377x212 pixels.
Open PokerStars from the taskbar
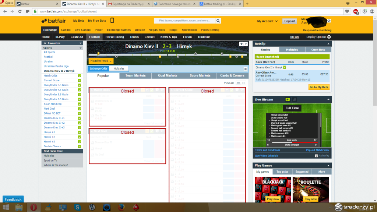[136, 207]
